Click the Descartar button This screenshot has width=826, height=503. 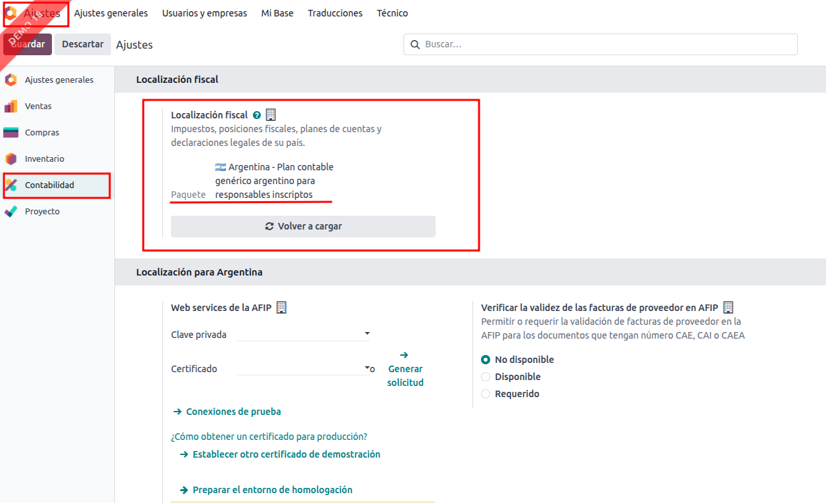pyautogui.click(x=83, y=44)
